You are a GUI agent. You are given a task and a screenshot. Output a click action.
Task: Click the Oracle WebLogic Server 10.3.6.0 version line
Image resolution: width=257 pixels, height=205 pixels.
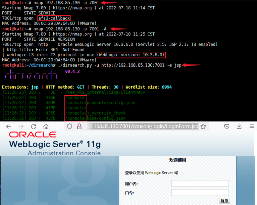coord(137,44)
